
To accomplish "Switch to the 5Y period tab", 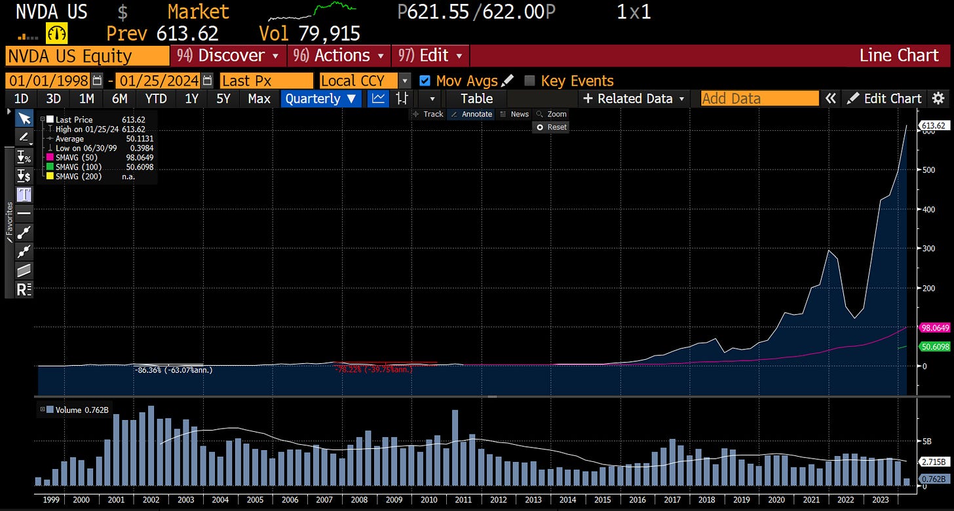I will click(x=223, y=98).
